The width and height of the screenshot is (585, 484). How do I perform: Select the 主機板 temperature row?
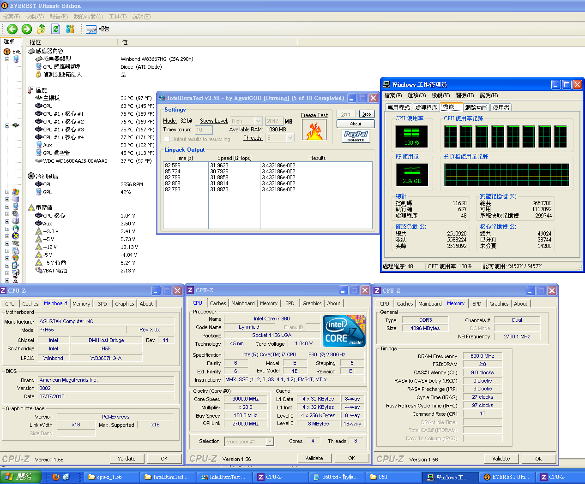95,98
